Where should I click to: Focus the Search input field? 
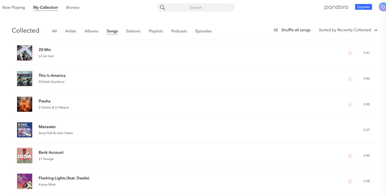coord(196,7)
